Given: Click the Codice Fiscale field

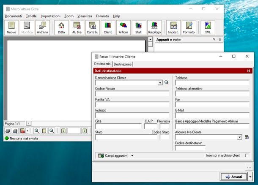Looking at the screenshot, I should (x=132, y=93).
